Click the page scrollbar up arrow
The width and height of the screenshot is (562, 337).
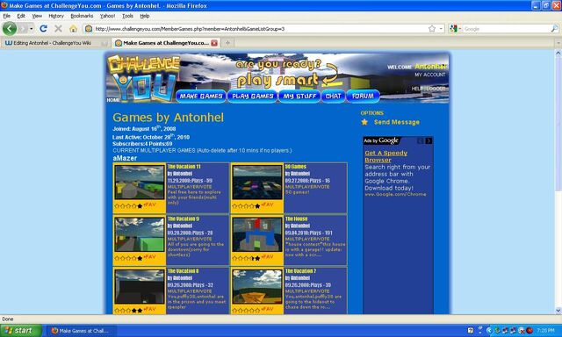point(558,53)
